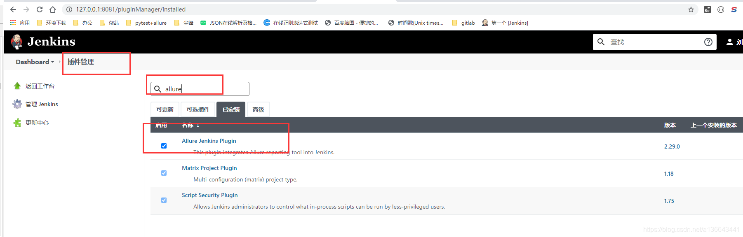The width and height of the screenshot is (743, 237).
Task: Click the browser forward arrow
Action: [x=26, y=9]
